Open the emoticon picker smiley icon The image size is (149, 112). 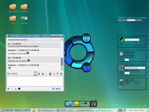tap(54, 74)
